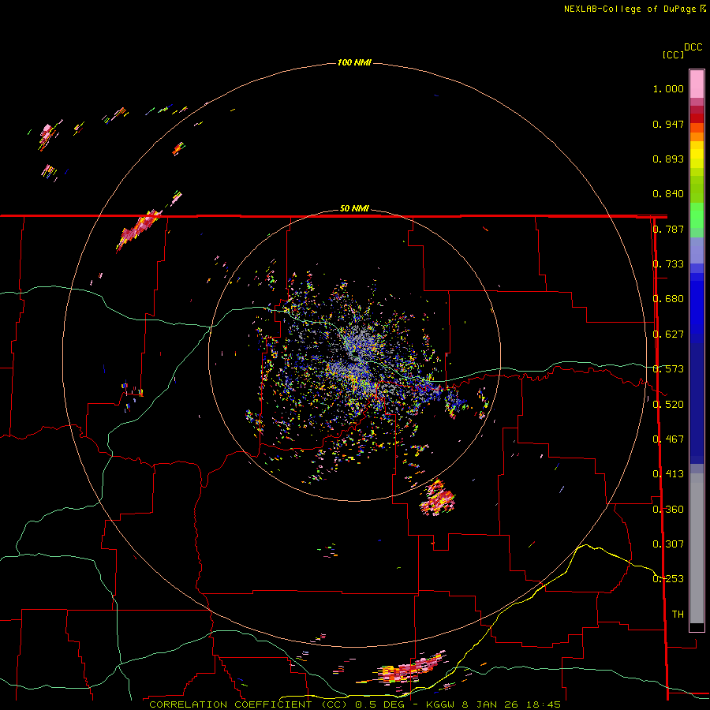The width and height of the screenshot is (710, 710).
Task: Click the 0.680 legend value
Action: click(x=668, y=299)
